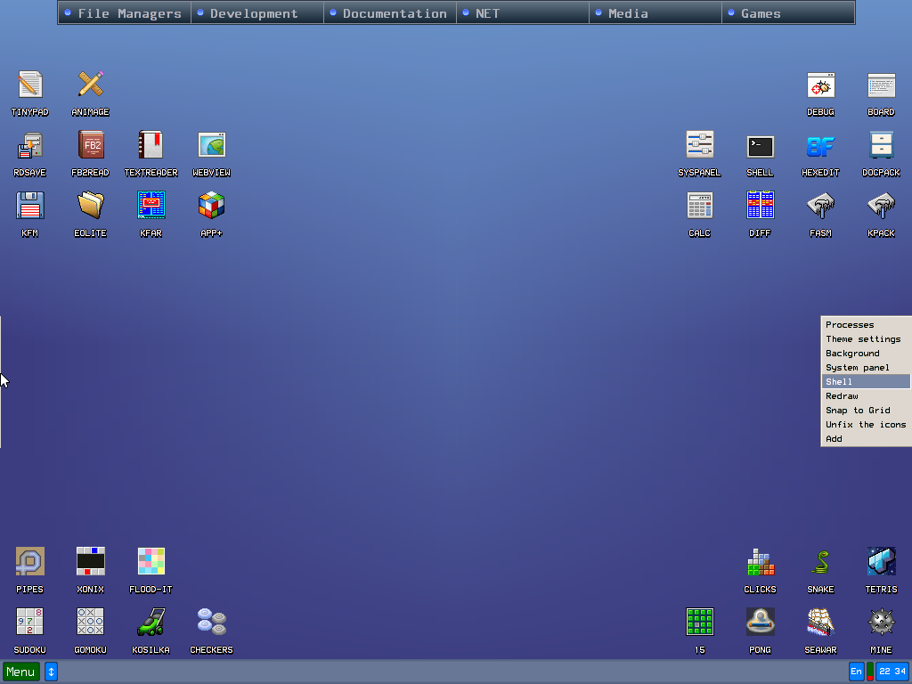912x684 pixels.
Task: Expand the Development dropdown menu
Action: (256, 13)
